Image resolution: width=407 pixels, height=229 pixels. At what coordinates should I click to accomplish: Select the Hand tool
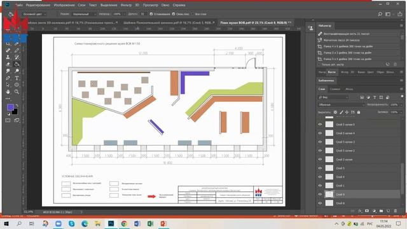point(8,92)
